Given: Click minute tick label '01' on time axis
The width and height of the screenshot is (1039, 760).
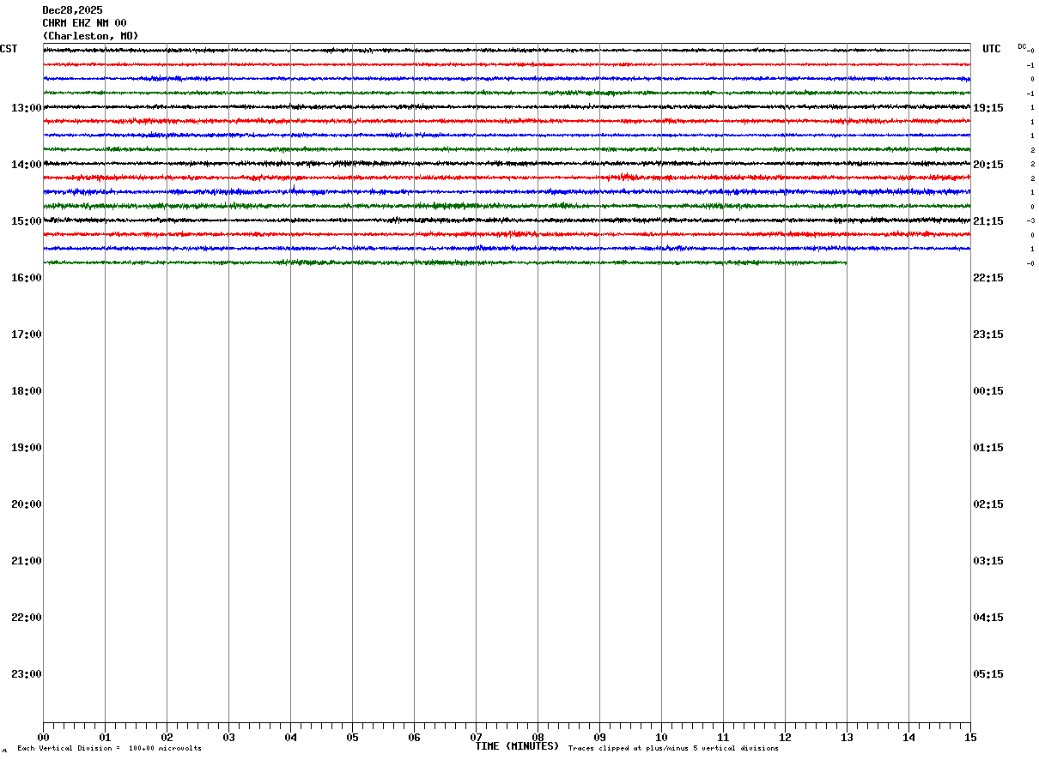Looking at the screenshot, I should (105, 738).
